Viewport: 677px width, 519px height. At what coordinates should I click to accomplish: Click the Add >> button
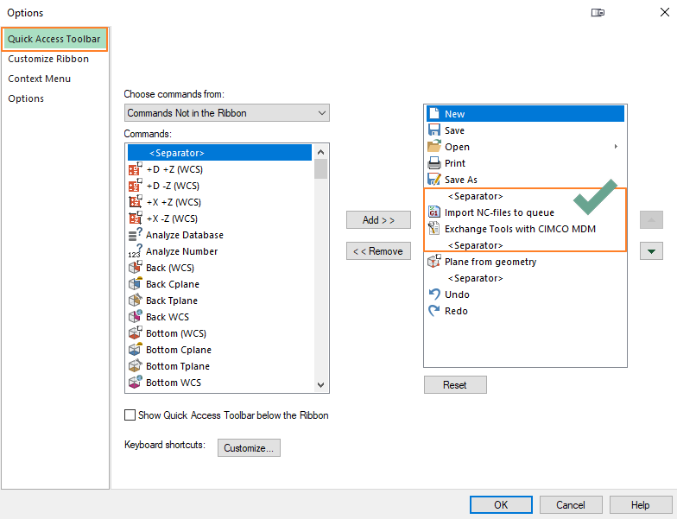click(378, 219)
